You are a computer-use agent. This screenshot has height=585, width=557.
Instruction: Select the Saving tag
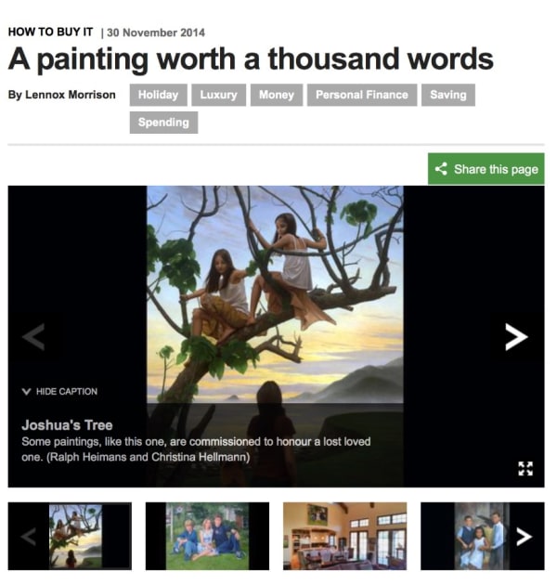point(448,95)
